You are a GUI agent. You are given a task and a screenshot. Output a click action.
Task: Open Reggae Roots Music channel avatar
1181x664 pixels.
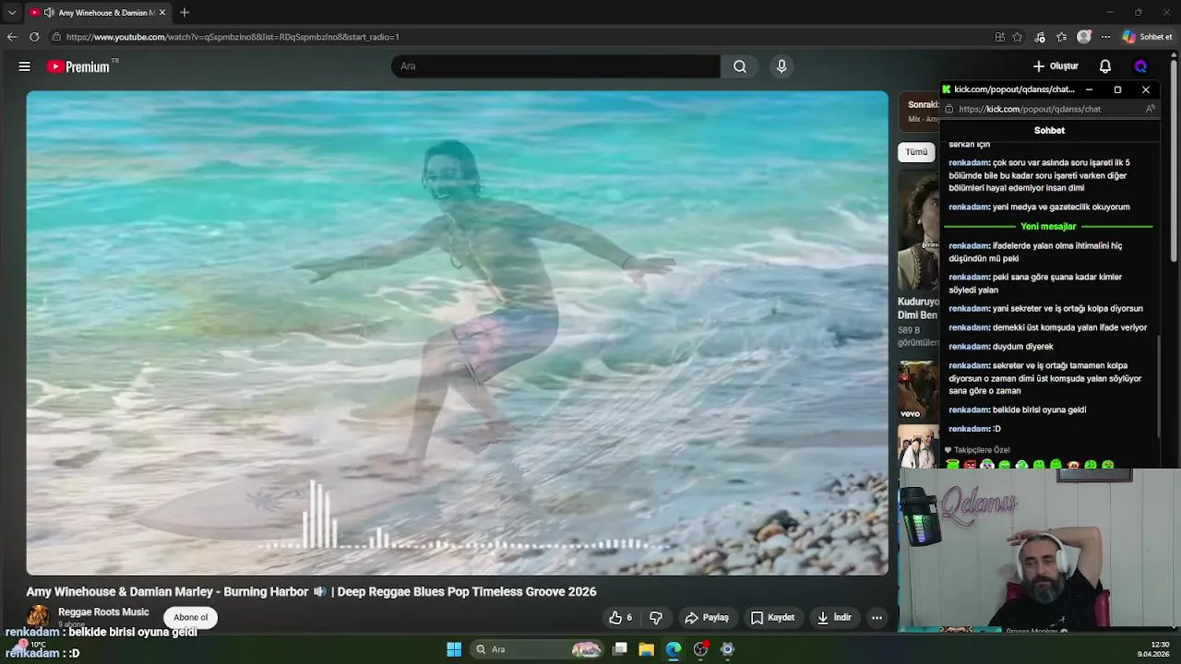[x=38, y=616]
